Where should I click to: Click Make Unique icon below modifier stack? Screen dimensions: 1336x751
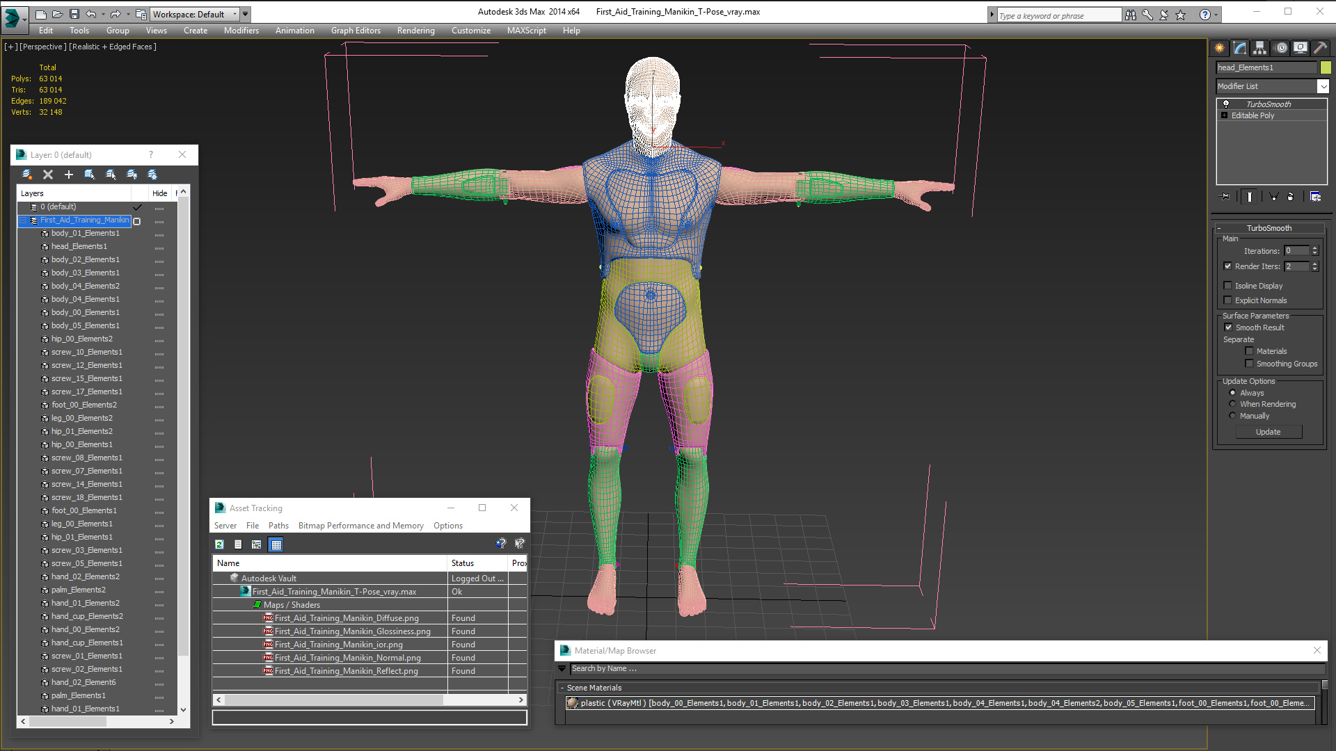[x=1273, y=197]
